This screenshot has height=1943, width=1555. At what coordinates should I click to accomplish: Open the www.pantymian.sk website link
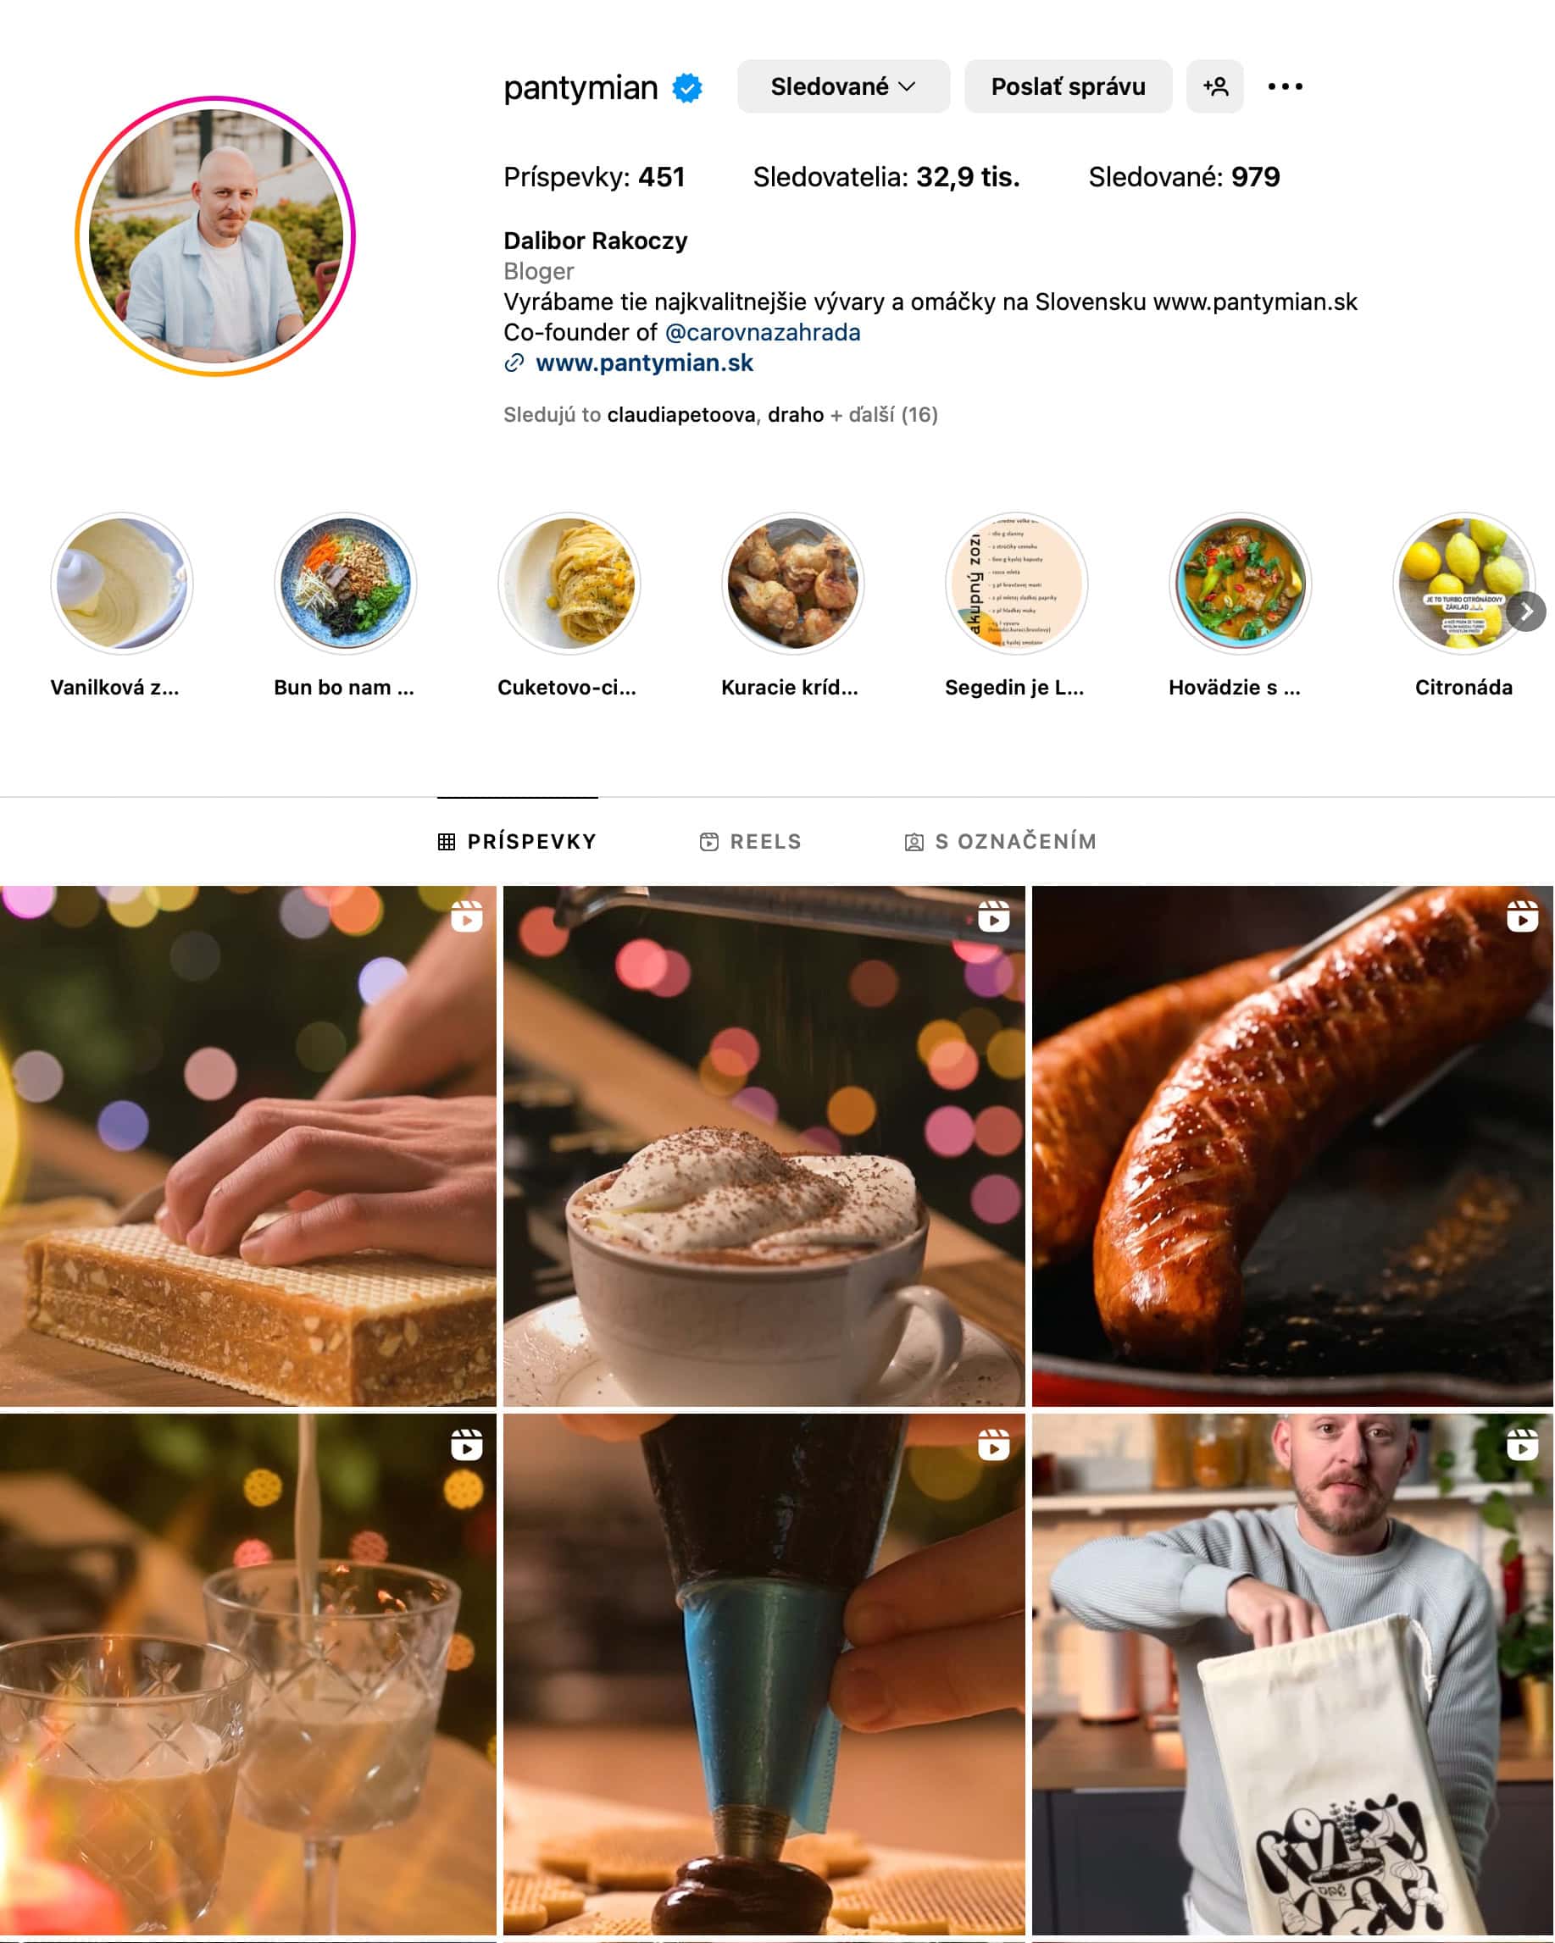coord(645,363)
